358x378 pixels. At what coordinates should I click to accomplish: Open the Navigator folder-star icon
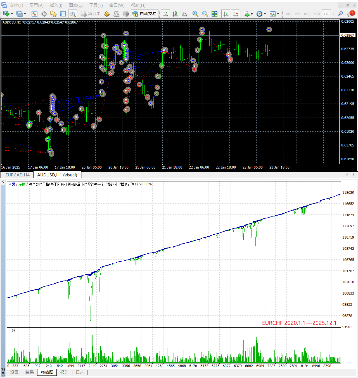[x=53, y=14]
